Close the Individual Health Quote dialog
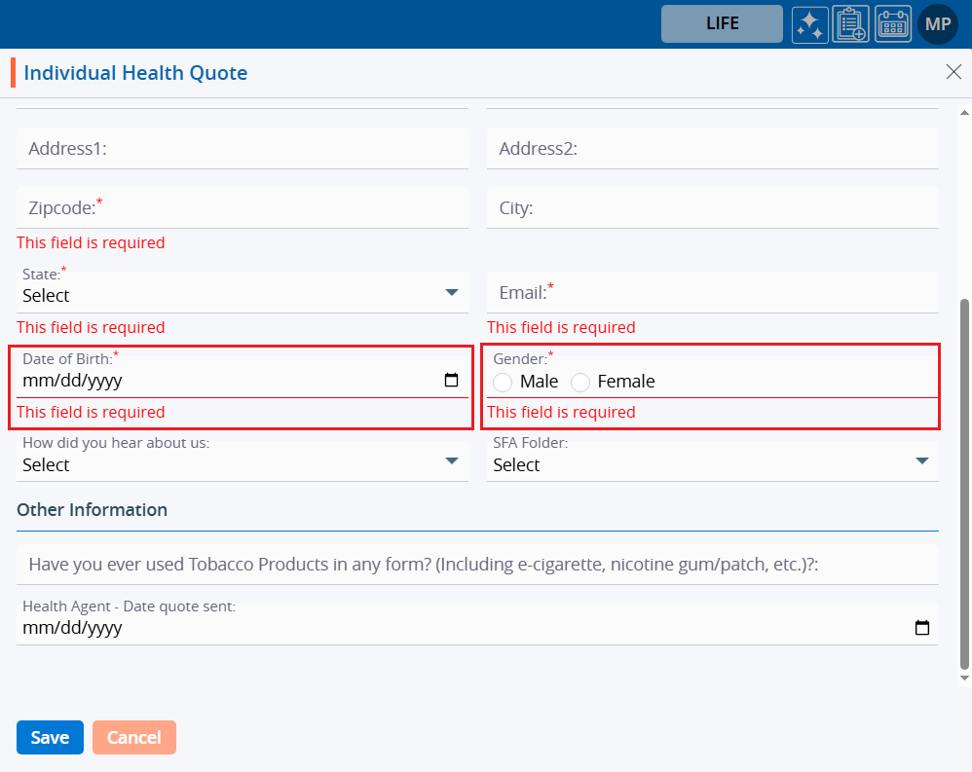The height and width of the screenshot is (772, 972). pos(953,71)
